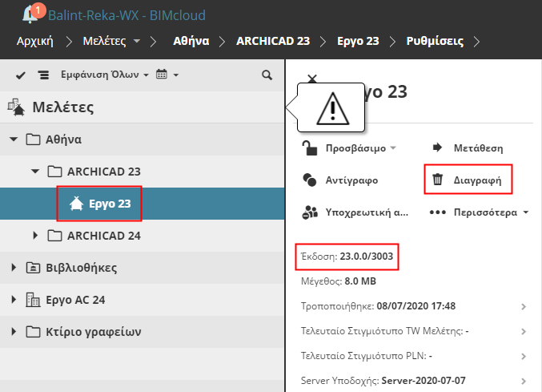Click the Διαγραφή trash can icon

click(437, 180)
